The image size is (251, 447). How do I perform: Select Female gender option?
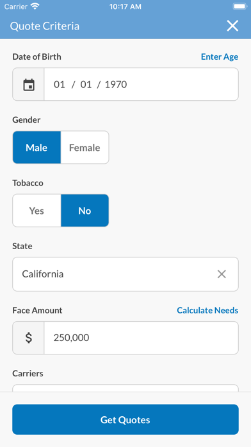(85, 147)
